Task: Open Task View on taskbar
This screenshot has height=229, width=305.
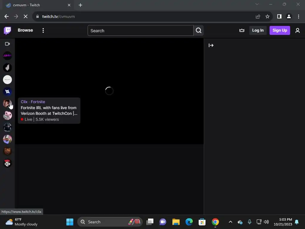Action: tap(150, 222)
